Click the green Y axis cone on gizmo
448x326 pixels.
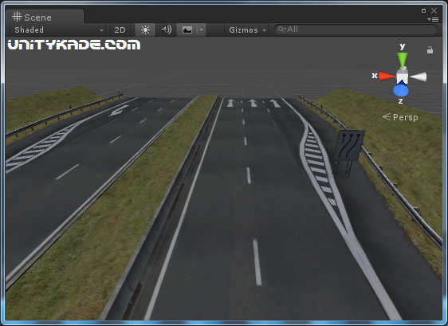(x=403, y=60)
